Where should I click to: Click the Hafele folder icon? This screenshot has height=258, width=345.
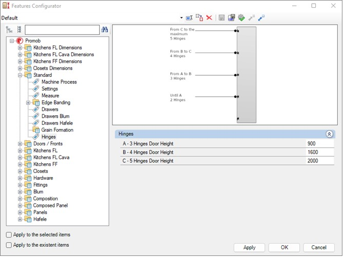click(x=28, y=219)
